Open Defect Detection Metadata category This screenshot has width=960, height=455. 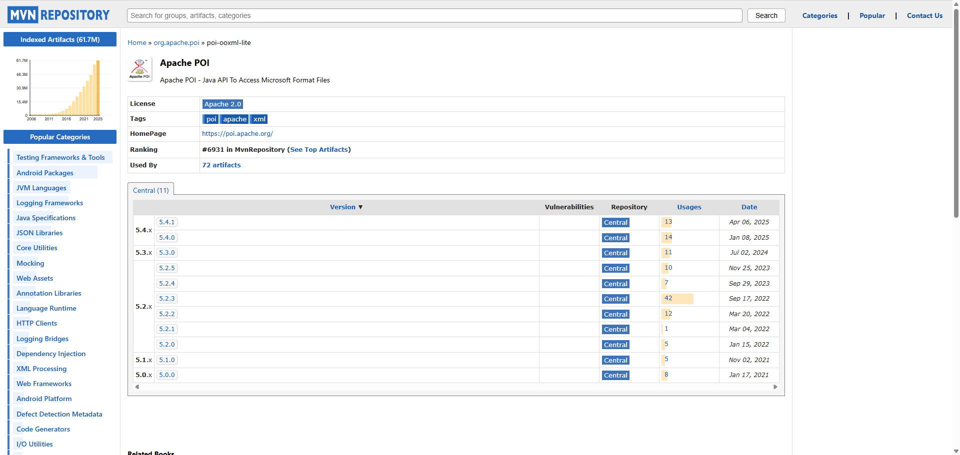click(x=59, y=414)
